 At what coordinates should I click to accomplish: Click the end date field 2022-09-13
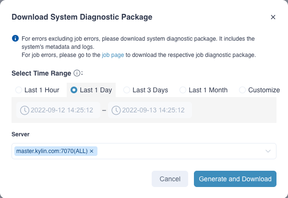153,110
